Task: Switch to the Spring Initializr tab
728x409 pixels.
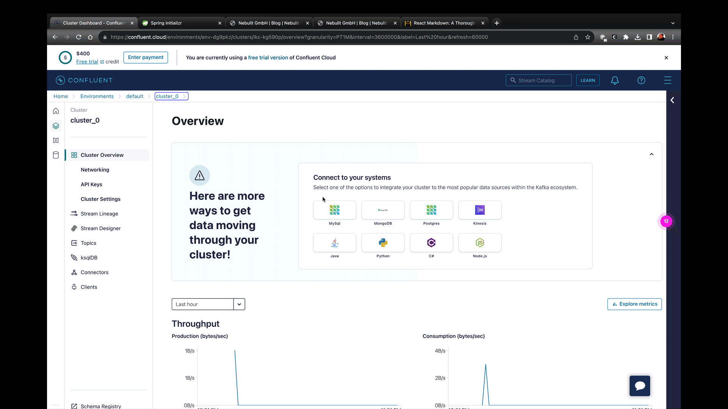Action: pyautogui.click(x=181, y=23)
